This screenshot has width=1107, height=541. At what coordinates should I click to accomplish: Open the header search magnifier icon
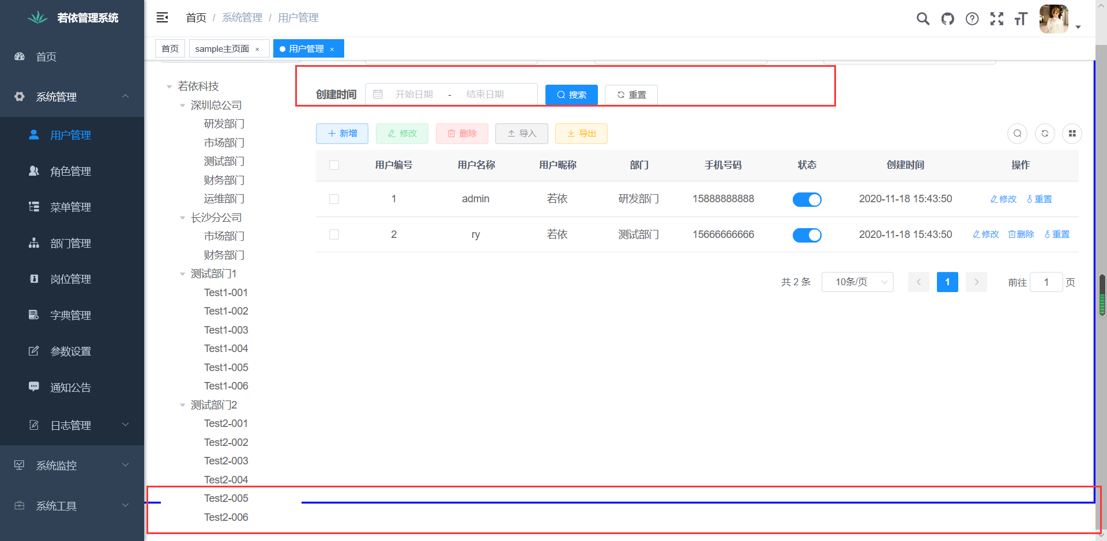tap(922, 19)
